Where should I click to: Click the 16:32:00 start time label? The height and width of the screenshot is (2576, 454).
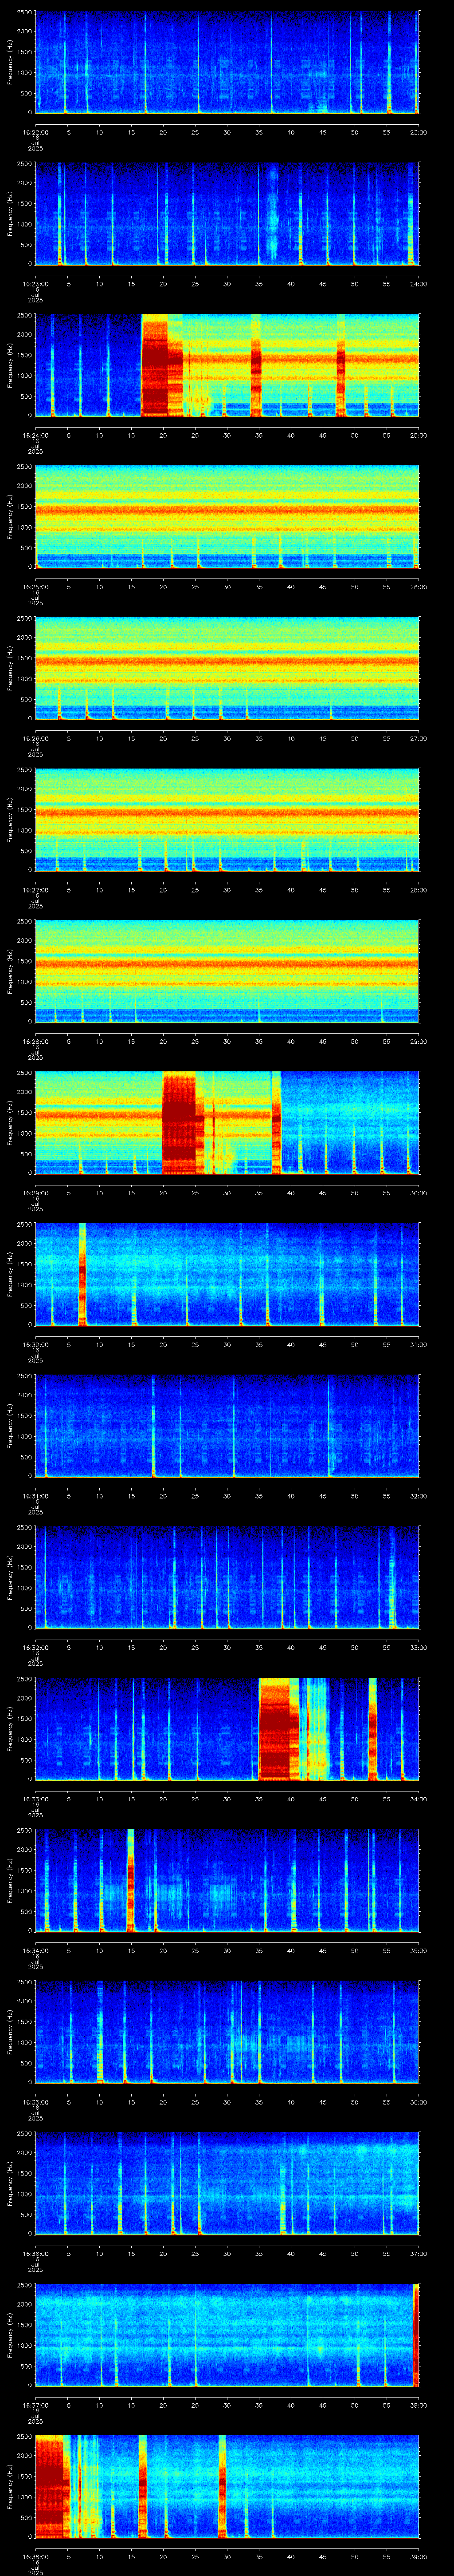[35, 1647]
